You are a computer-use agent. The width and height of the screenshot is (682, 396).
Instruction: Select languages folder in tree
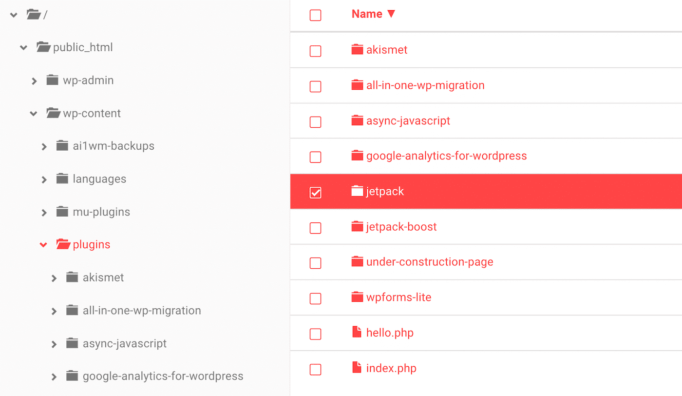coord(99,179)
